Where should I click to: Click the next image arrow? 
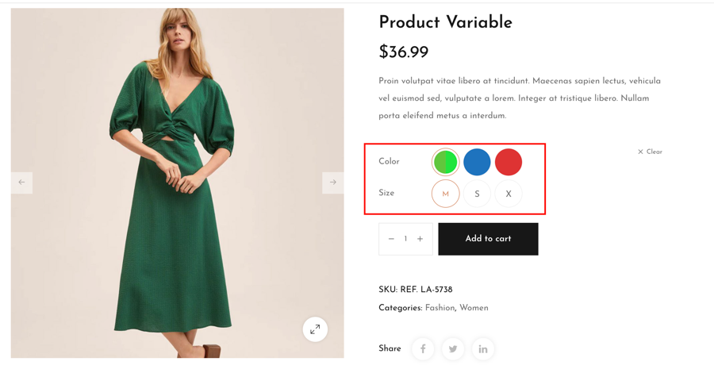click(333, 183)
